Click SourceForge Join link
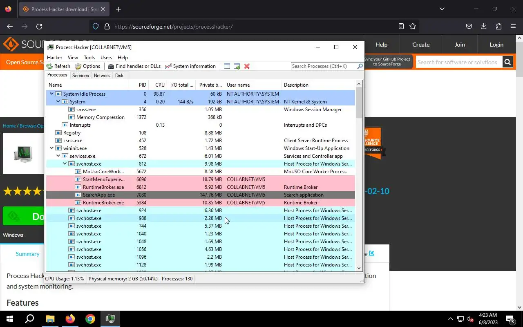 click(460, 45)
